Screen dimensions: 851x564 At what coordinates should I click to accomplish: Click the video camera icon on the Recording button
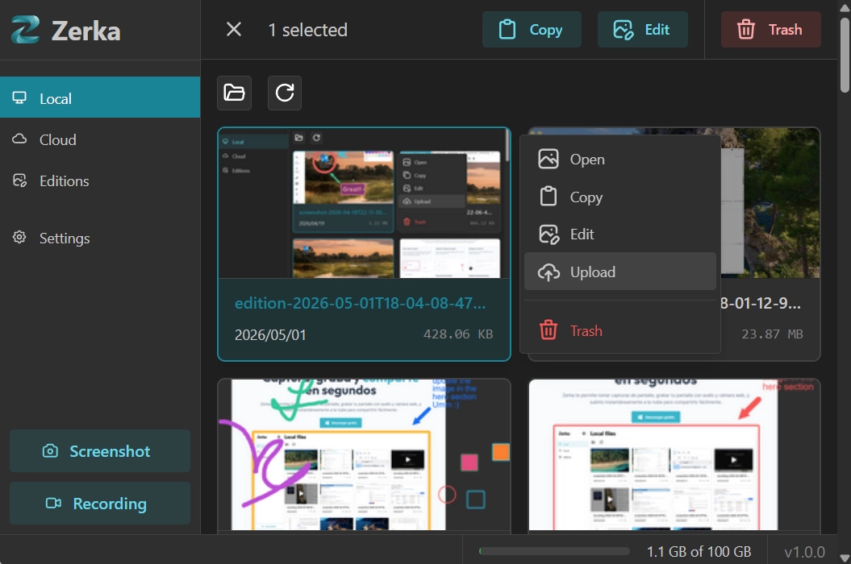tap(53, 504)
